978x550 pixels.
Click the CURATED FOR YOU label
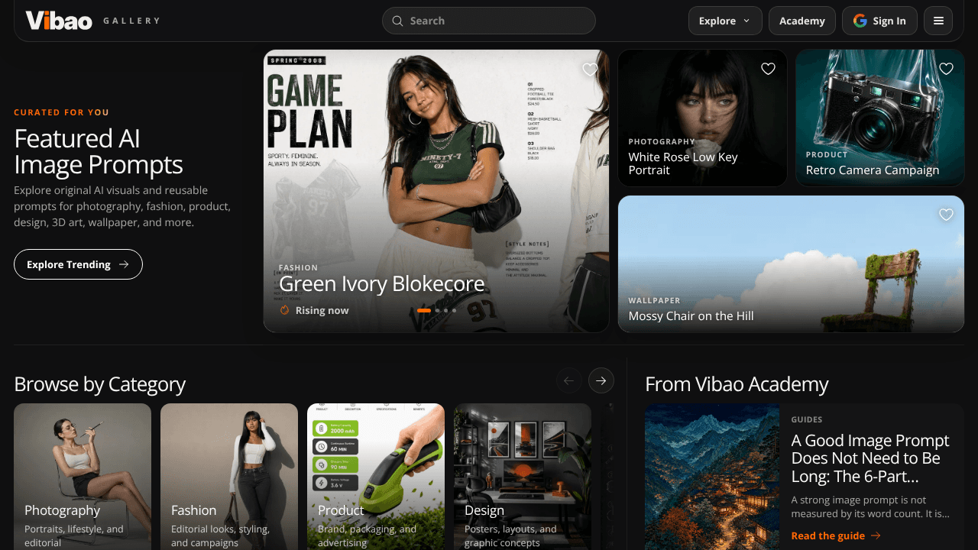click(62, 112)
